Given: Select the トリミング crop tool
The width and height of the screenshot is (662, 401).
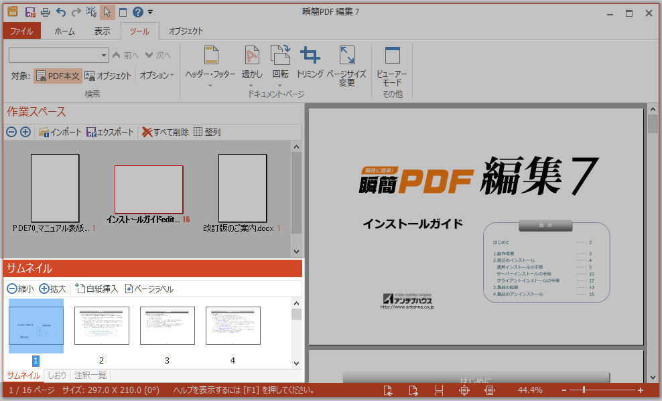Looking at the screenshot, I should (x=310, y=62).
